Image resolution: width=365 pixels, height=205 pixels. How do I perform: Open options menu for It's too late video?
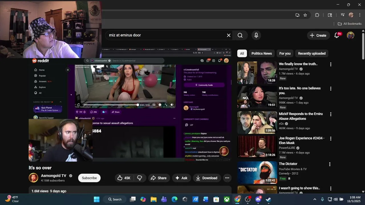click(x=330, y=89)
